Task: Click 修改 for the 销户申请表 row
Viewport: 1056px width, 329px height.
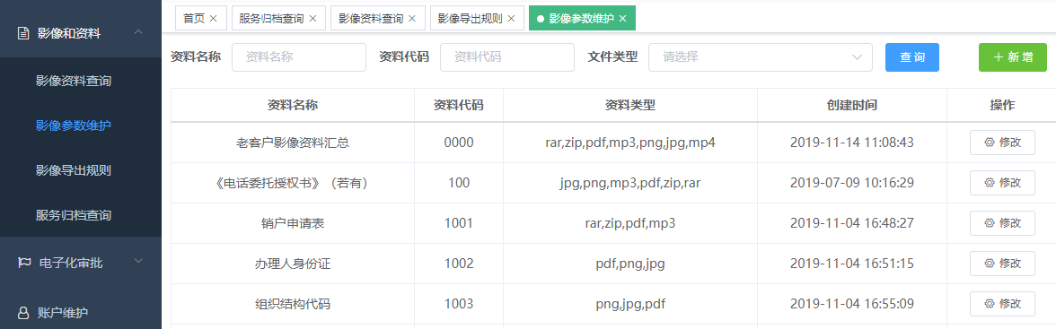Action: click(x=1002, y=223)
